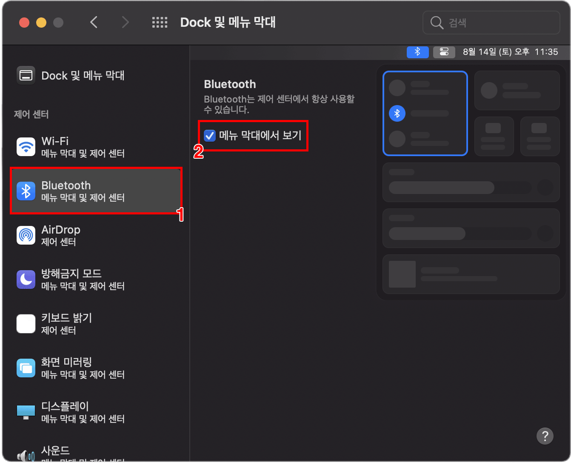Uncheck the 메뉴 막대에서 보기 checkbox
The image size is (571, 468).
point(210,136)
